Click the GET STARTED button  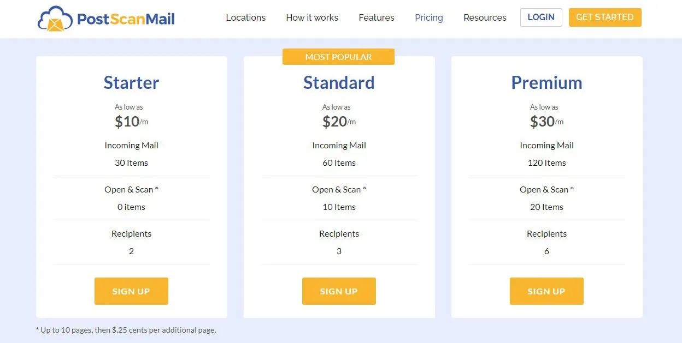(x=605, y=17)
